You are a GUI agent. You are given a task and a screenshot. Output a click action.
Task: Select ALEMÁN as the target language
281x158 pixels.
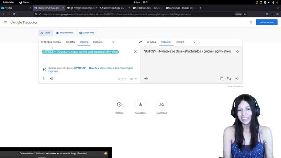point(151,42)
